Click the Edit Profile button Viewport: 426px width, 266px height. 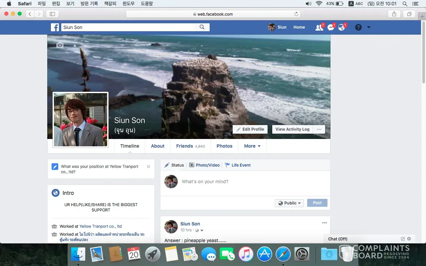[250, 129]
